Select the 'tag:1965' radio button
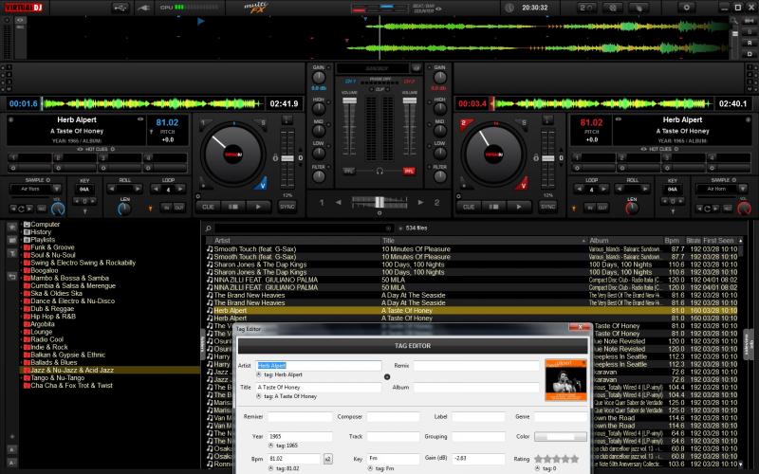 click(270, 446)
